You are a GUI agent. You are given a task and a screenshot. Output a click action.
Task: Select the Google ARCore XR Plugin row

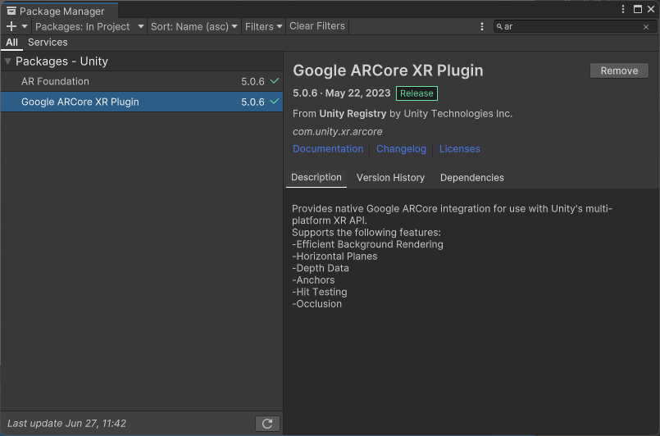[141, 102]
